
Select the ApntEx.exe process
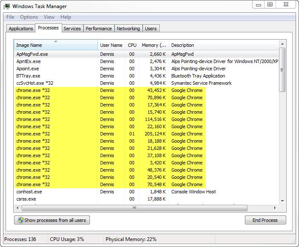146,61
